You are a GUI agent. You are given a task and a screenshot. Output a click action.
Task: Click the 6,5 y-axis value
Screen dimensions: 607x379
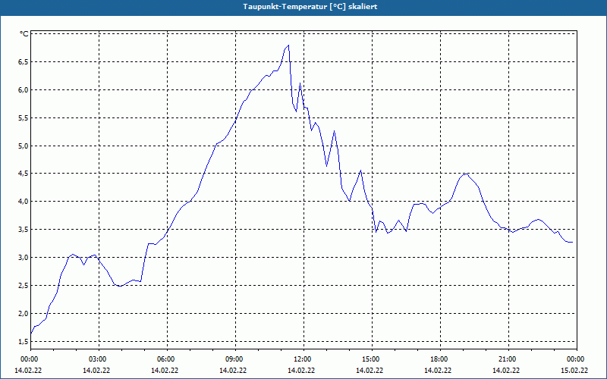tap(24, 62)
